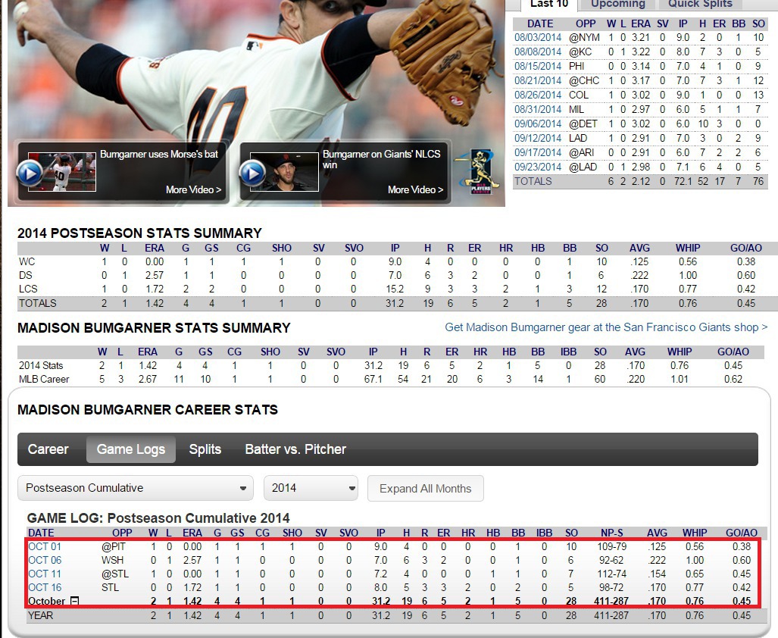The image size is (778, 638).
Task: Click the @ARI opponent cell in Last 10
Action: (581, 153)
